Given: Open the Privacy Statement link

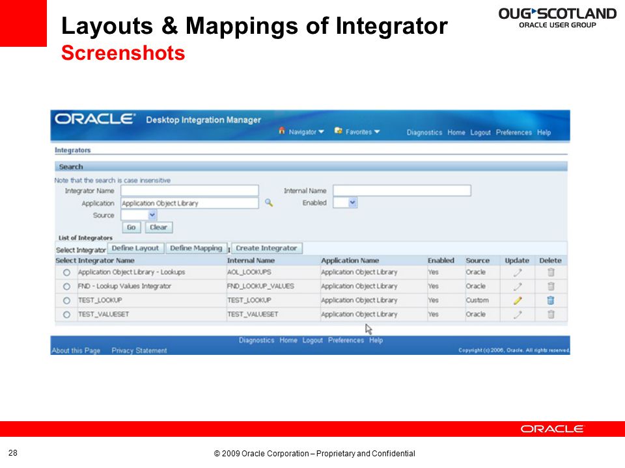Looking at the screenshot, I should click(139, 350).
